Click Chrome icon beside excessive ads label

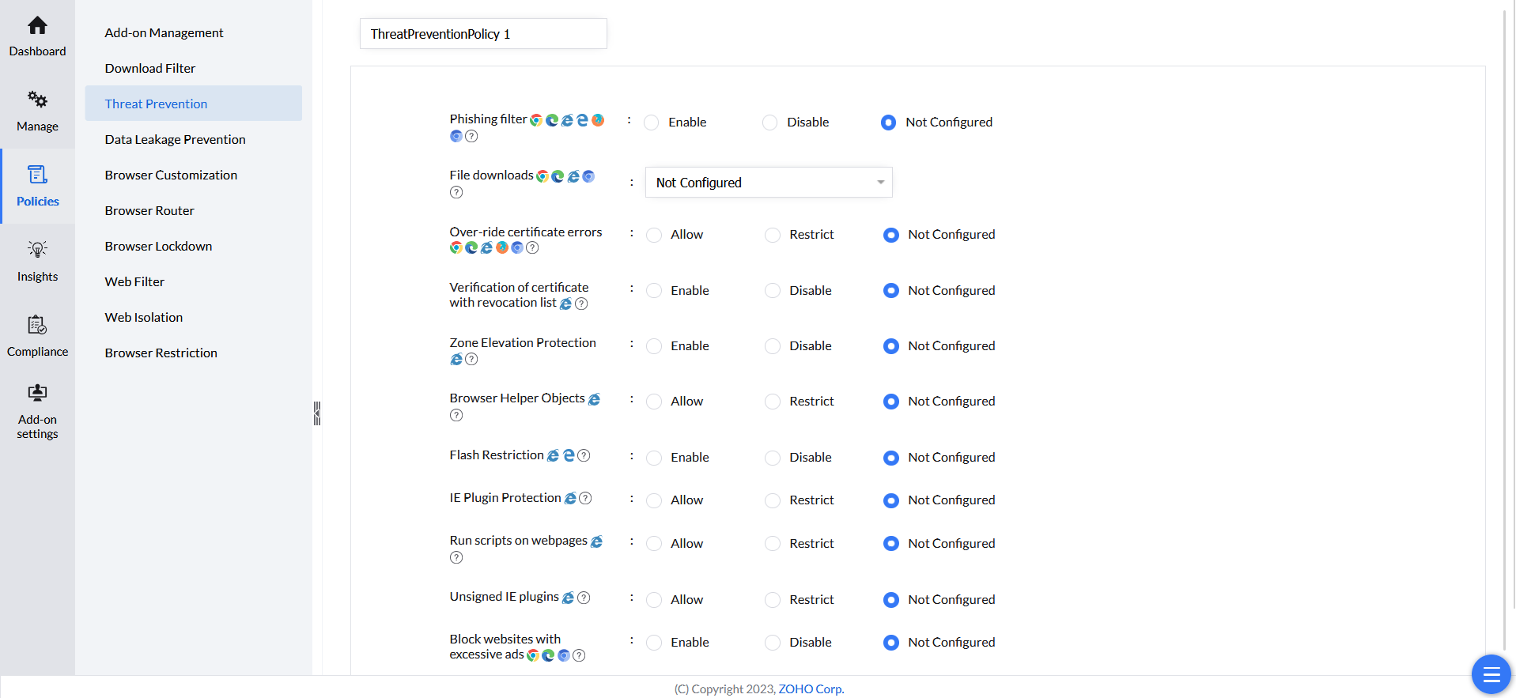click(533, 655)
